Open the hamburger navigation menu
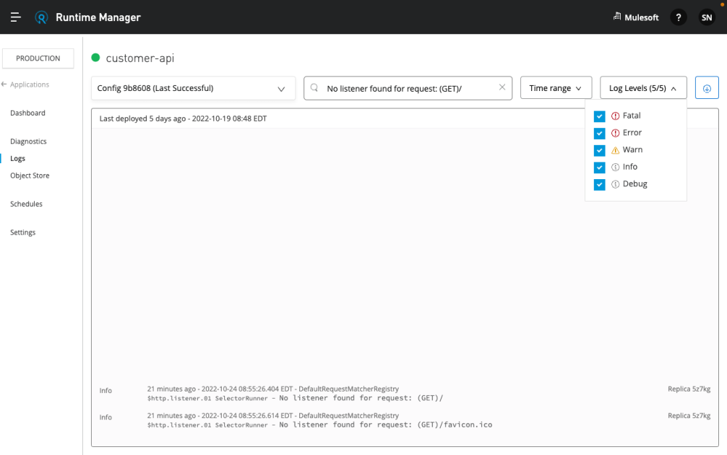 click(x=15, y=17)
